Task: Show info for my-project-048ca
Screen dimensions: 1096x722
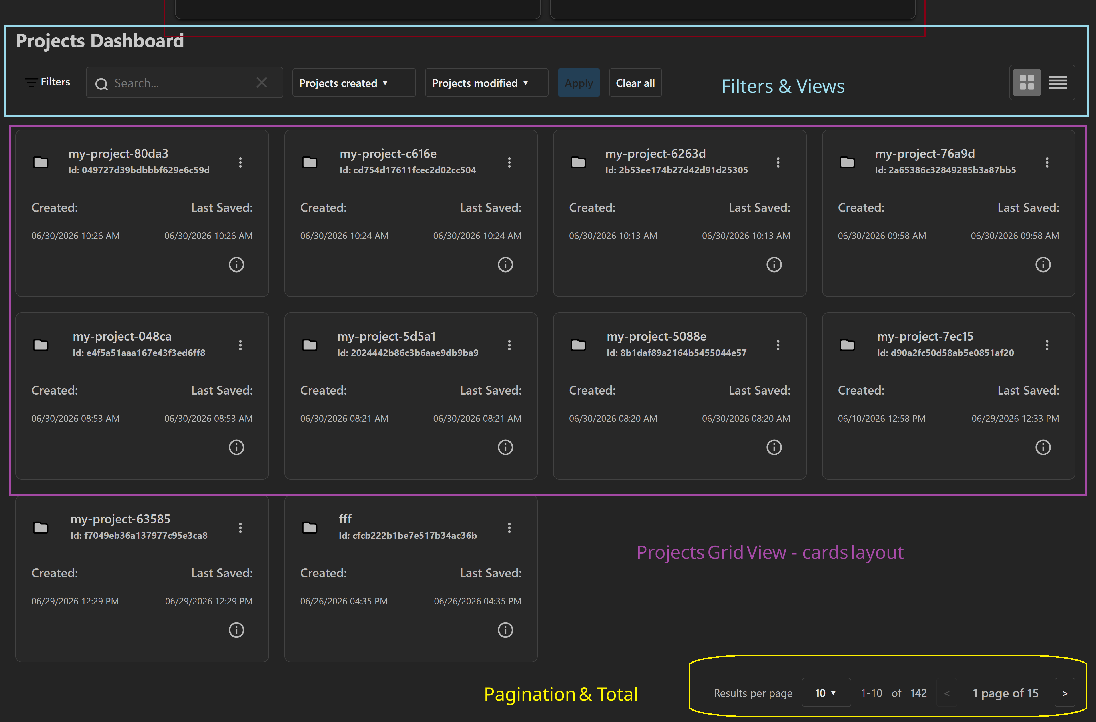Action: pyautogui.click(x=236, y=447)
